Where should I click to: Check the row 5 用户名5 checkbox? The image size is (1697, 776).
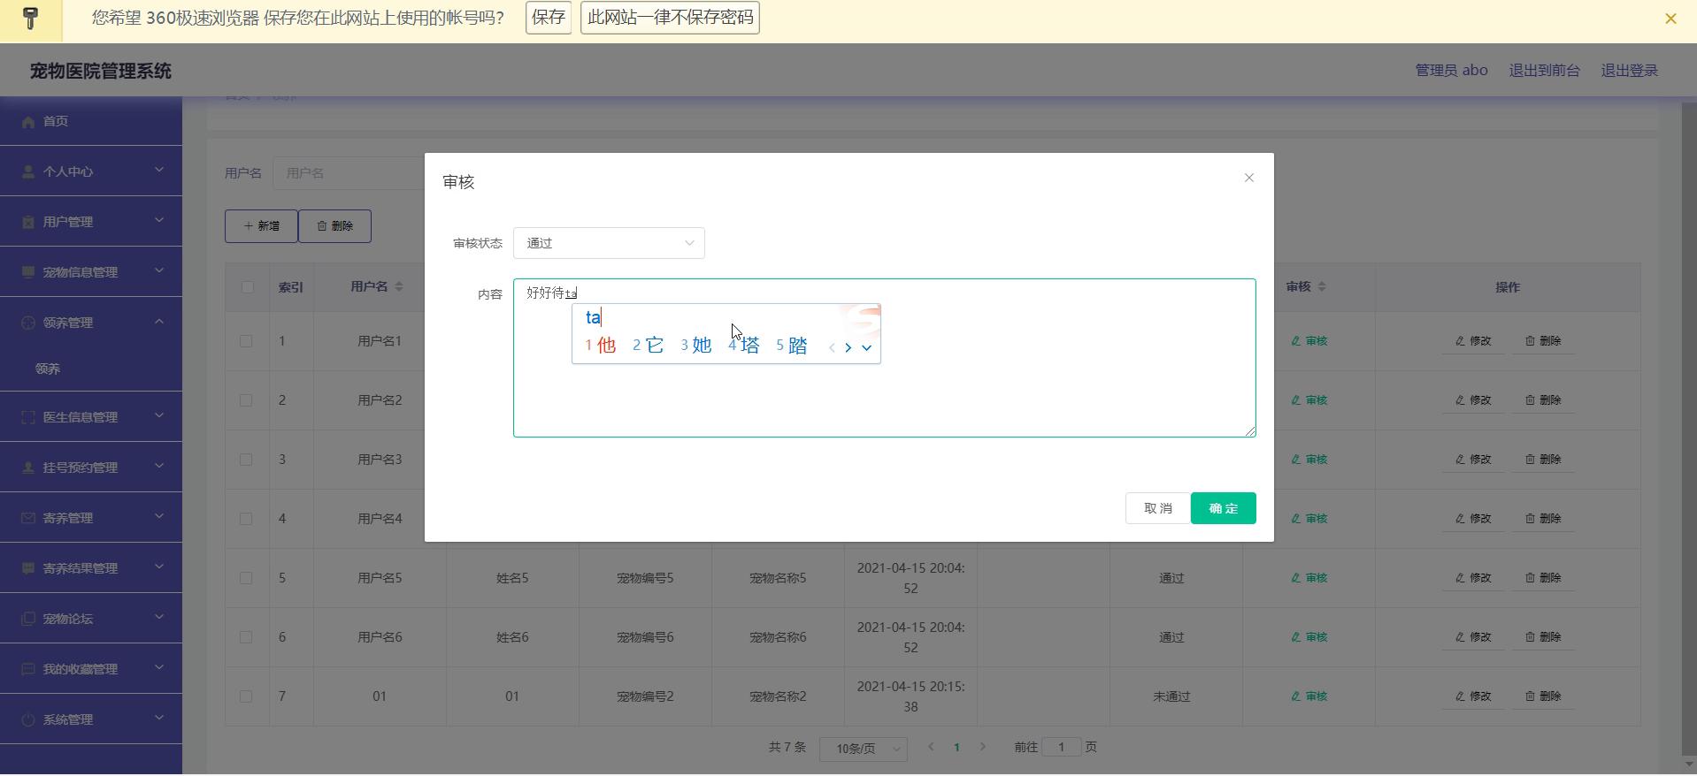coord(246,578)
